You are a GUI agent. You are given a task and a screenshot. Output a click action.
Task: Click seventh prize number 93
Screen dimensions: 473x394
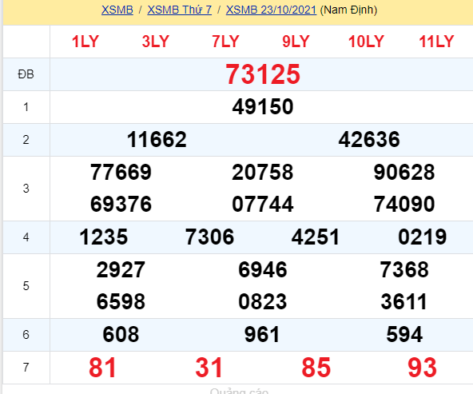[x=423, y=368]
